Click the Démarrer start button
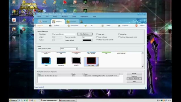 pyautogui.click(x=13, y=100)
